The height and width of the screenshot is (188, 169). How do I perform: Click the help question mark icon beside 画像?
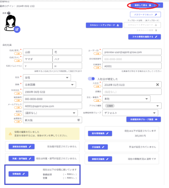pyautogui.click(x=9, y=13)
